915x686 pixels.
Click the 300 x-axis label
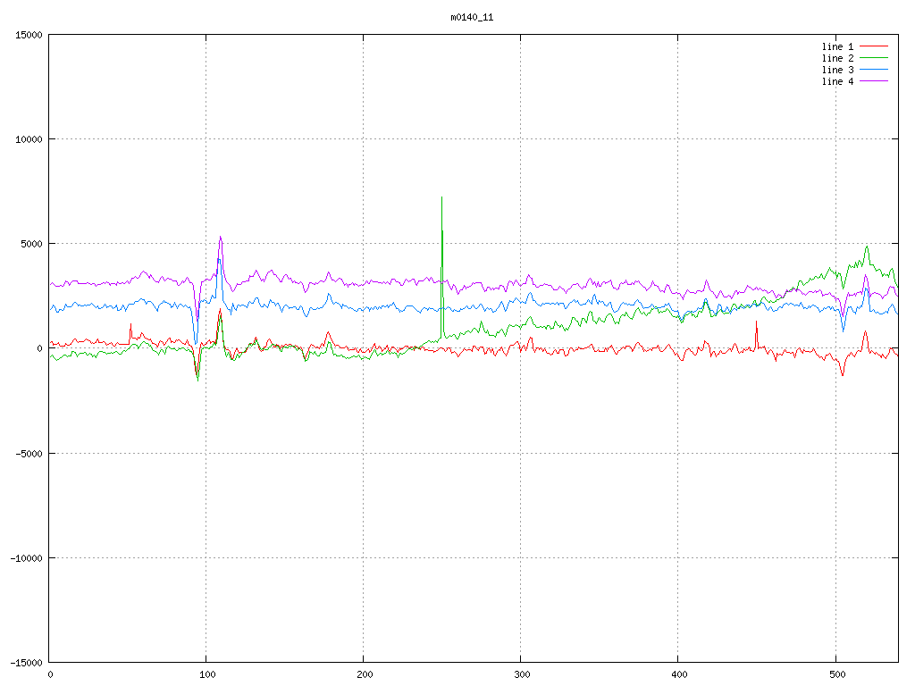(522, 675)
